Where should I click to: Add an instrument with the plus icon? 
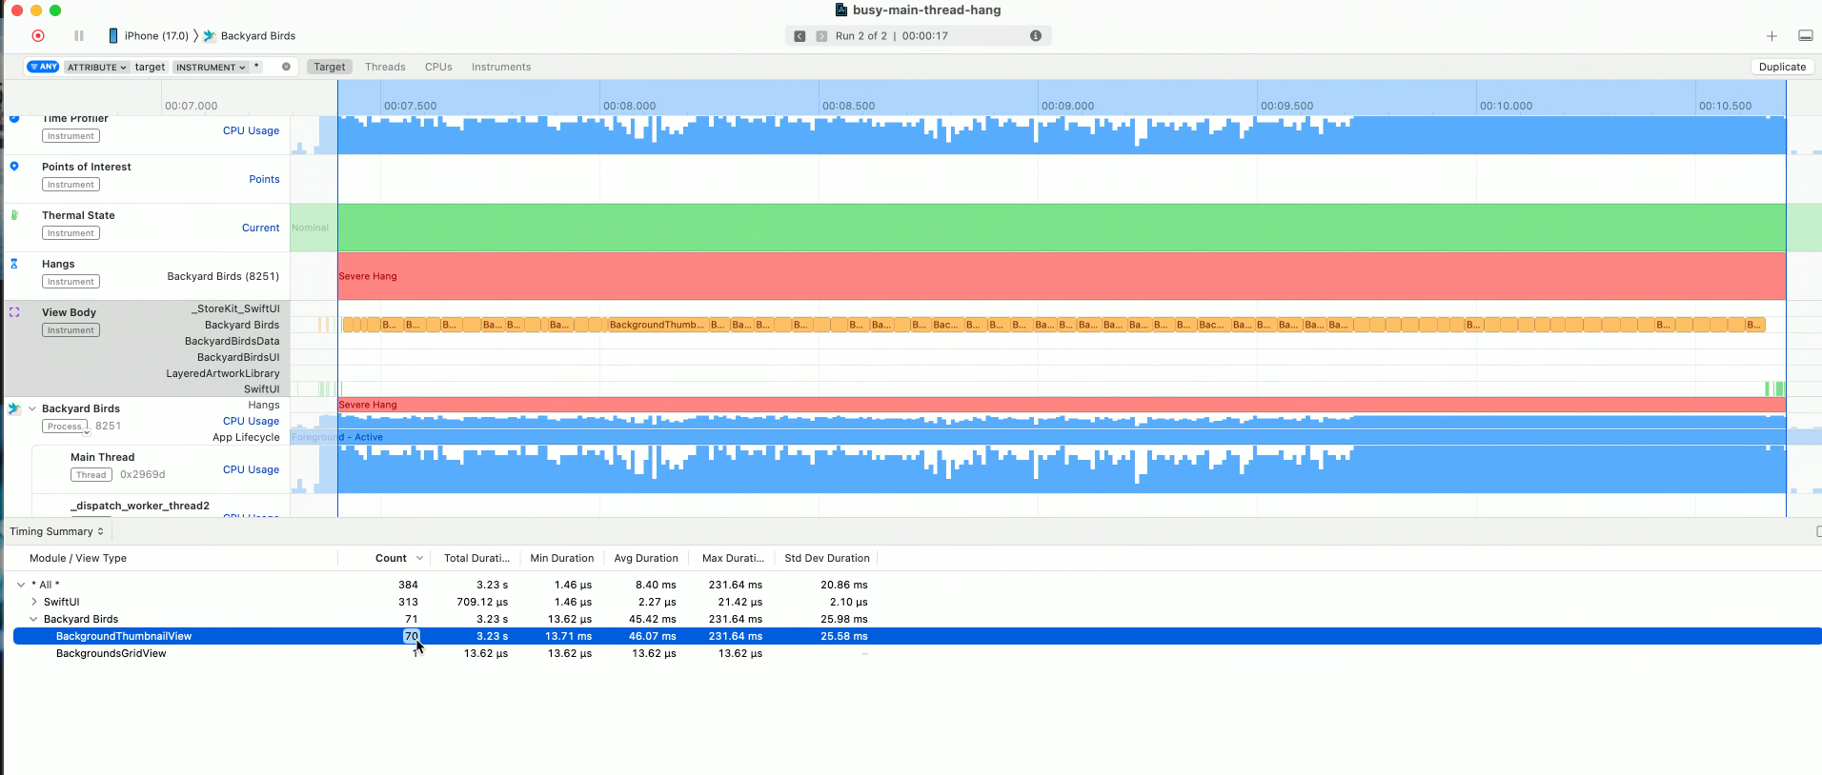click(x=1771, y=36)
